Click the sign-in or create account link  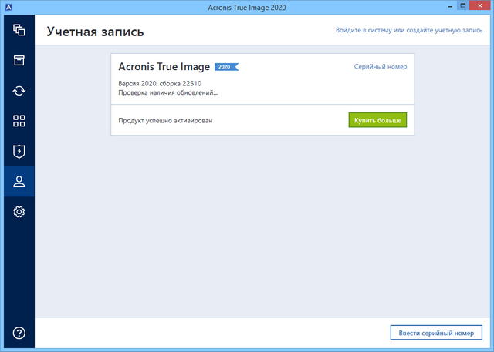point(409,30)
